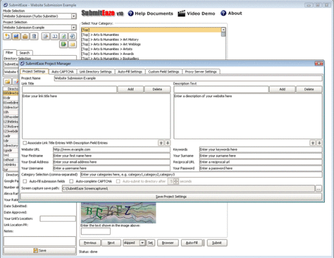Image resolution: width=334 pixels, height=258 pixels.
Task: Click Delete button for Description Text
Action: [x=309, y=89]
